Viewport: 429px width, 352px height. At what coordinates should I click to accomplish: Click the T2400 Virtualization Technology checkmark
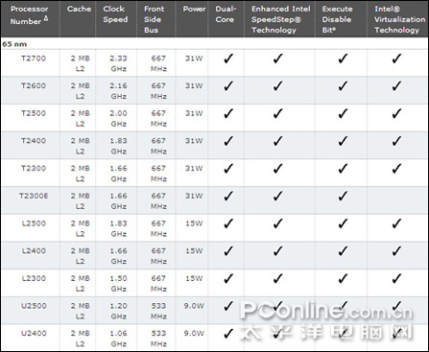point(396,141)
